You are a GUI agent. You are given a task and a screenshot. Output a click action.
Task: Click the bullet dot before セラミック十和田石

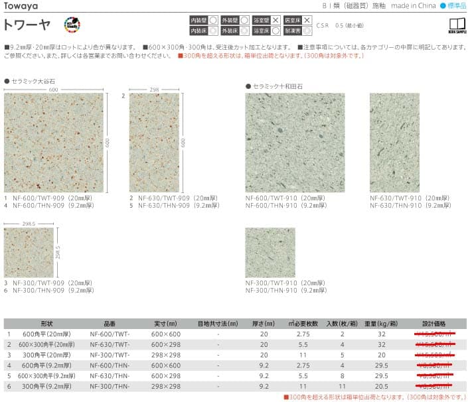[248, 87]
